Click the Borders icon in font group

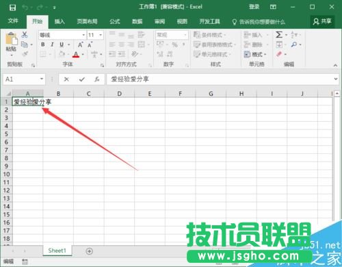[x=43, y=54]
